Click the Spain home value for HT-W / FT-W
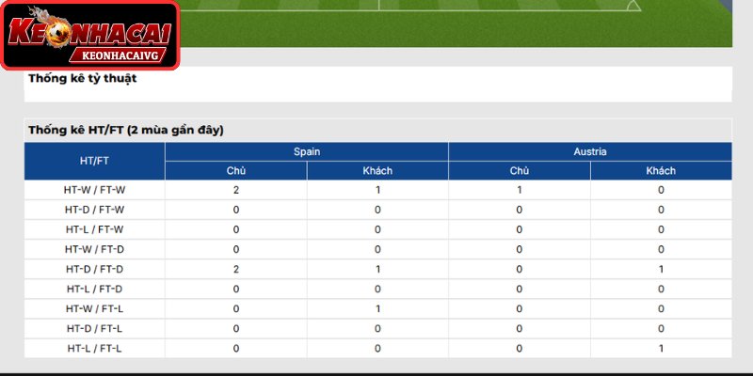 click(x=236, y=190)
